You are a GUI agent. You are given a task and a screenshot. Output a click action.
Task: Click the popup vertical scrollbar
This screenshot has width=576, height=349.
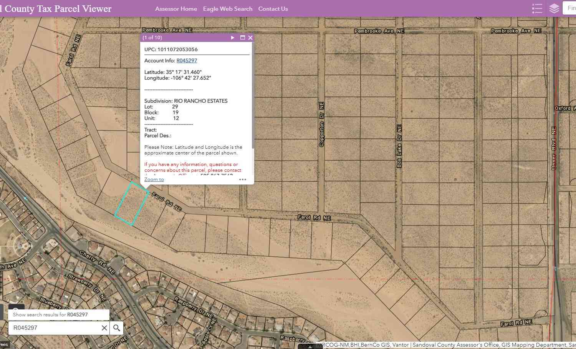point(253,95)
